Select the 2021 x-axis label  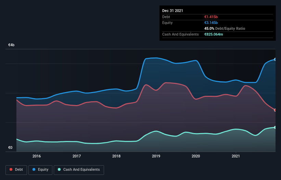(x=236, y=156)
